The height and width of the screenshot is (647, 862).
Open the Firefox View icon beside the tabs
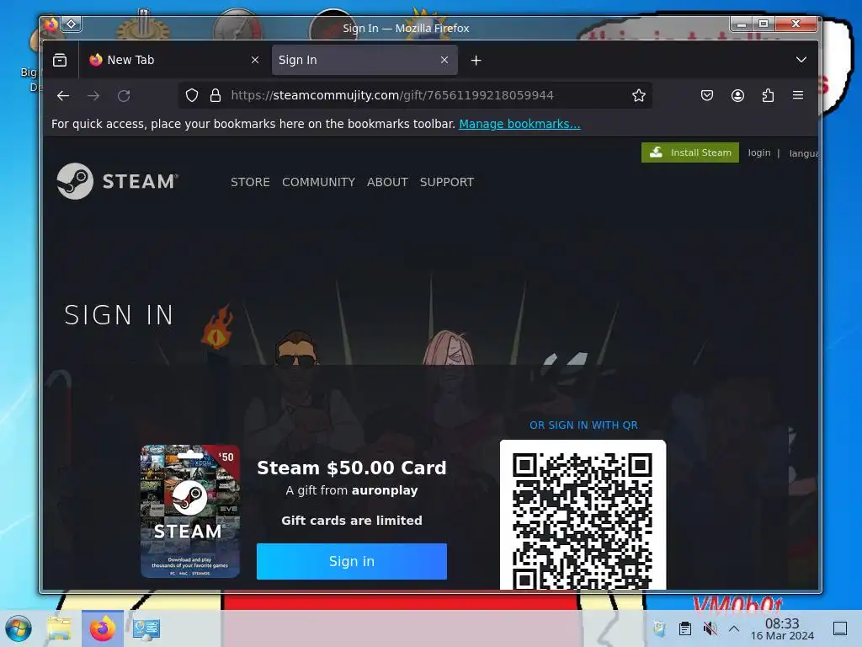tap(60, 60)
